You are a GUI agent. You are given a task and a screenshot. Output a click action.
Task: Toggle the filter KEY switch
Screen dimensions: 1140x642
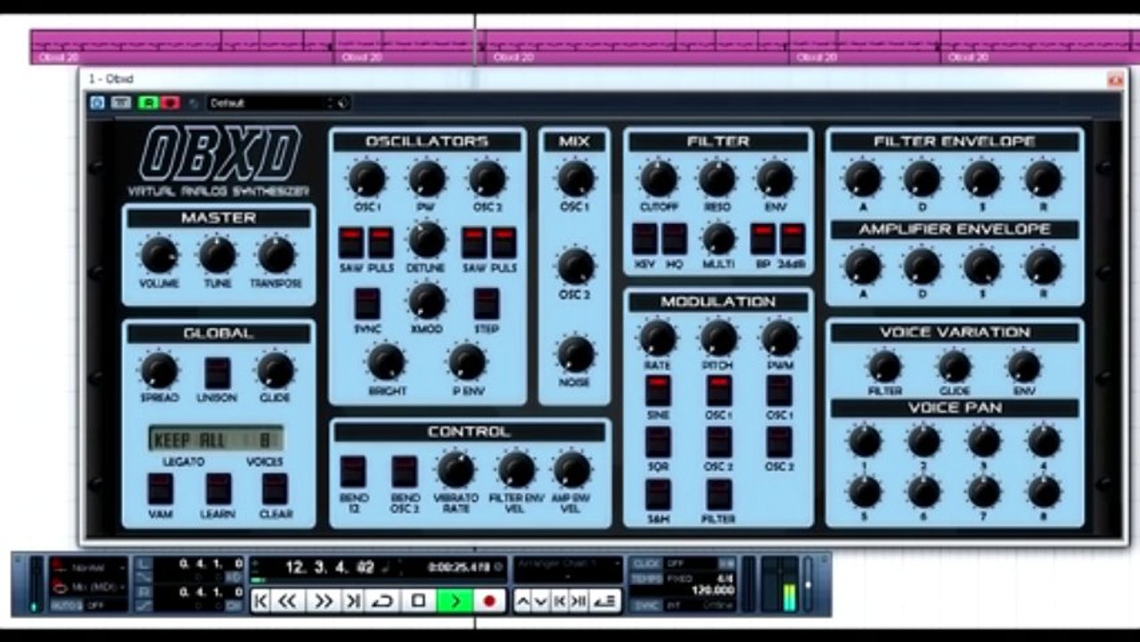[x=644, y=239]
